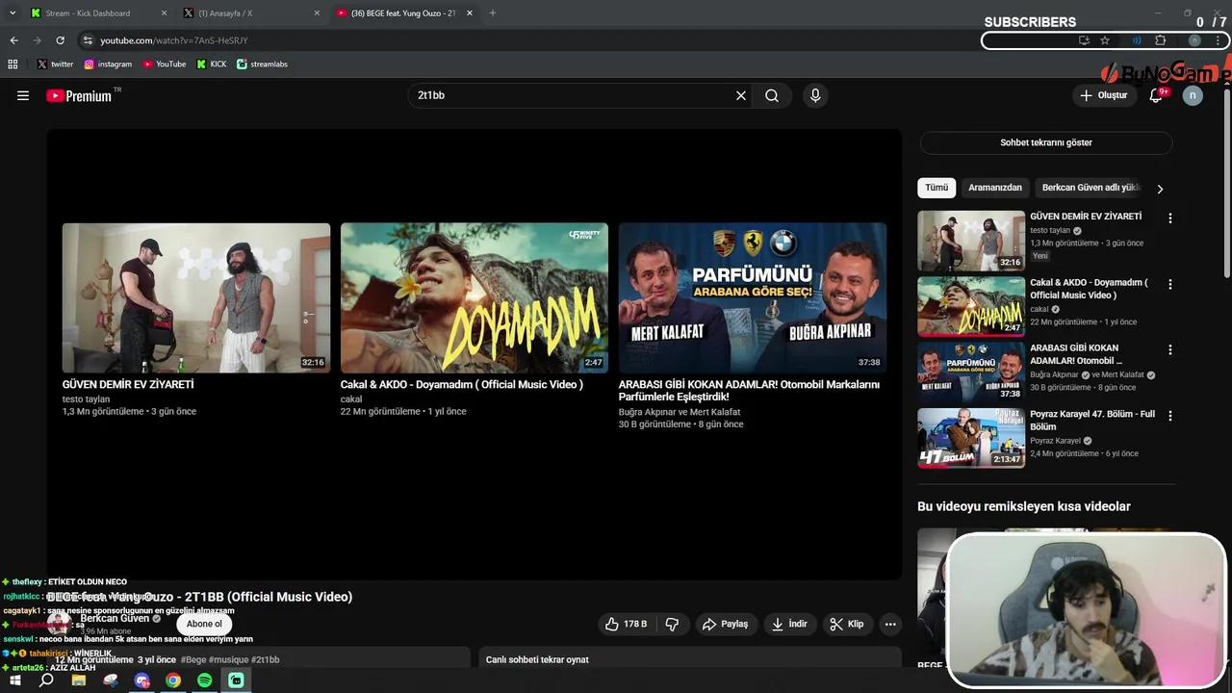Open testo taylan channel under end-screen video
The image size is (1232, 693).
87,399
